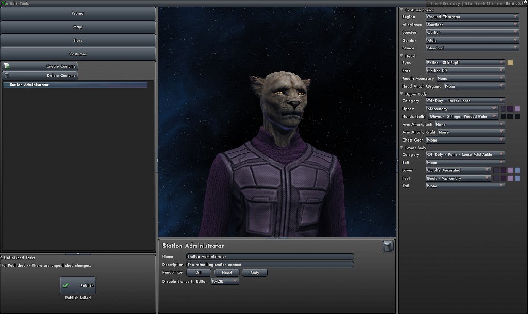
Task: Randomize the Body only
Action: pyautogui.click(x=255, y=273)
